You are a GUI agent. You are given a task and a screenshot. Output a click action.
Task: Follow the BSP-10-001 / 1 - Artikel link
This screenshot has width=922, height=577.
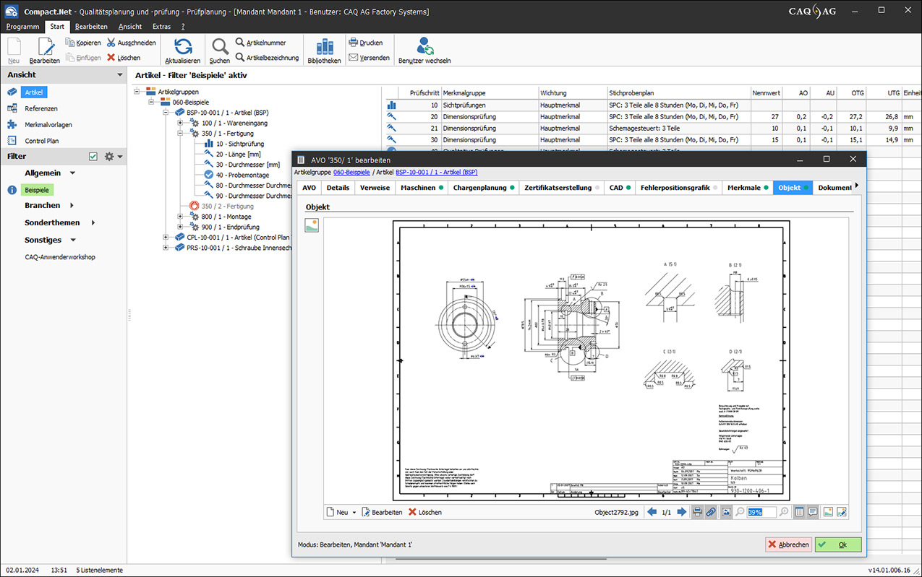point(437,173)
